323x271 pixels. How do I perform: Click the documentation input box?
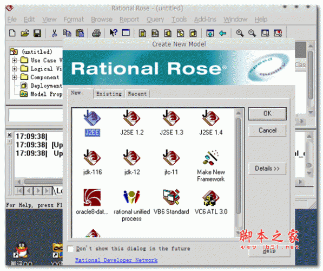click(35, 115)
